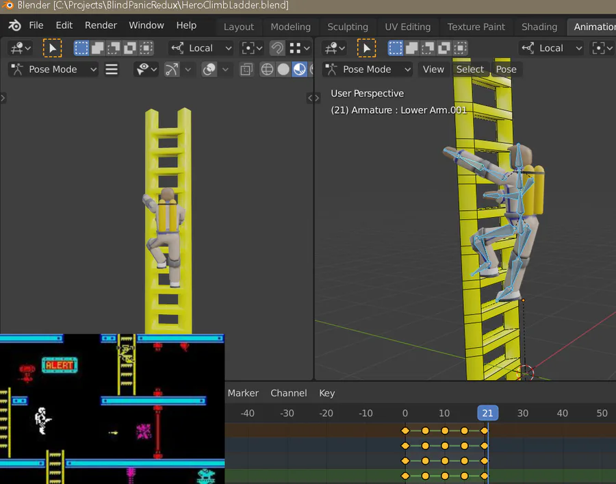The height and width of the screenshot is (484, 616).
Task: Click the Set new selection mode icon in right viewport
Action: [396, 48]
